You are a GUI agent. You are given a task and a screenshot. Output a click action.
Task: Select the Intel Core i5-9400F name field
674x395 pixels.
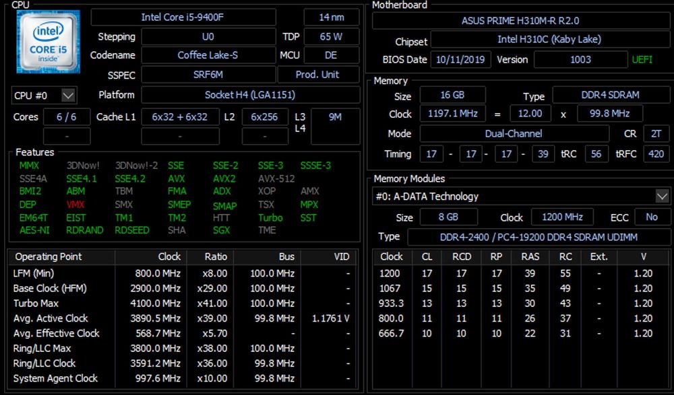click(183, 17)
